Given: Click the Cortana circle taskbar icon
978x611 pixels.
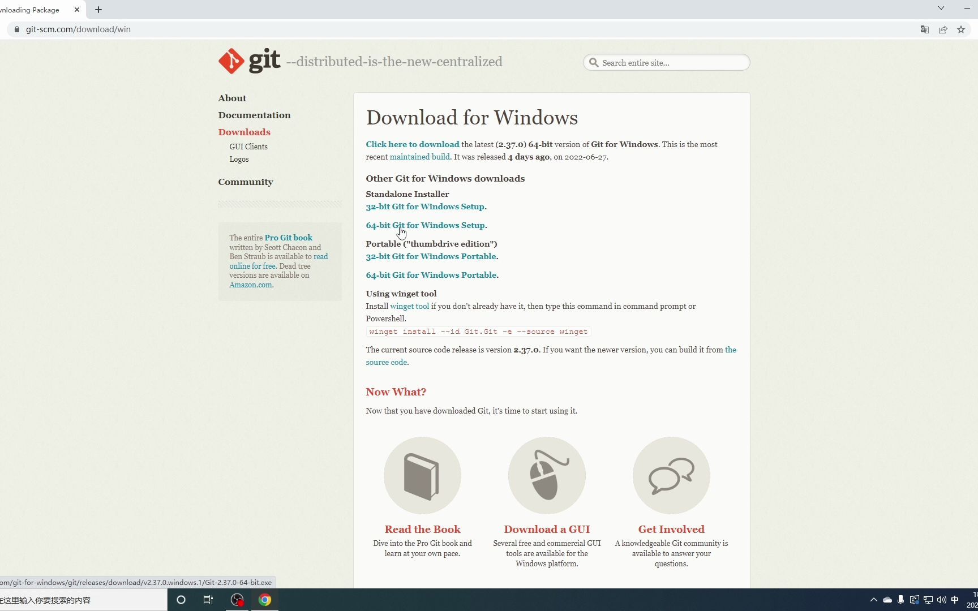Looking at the screenshot, I should [x=181, y=600].
